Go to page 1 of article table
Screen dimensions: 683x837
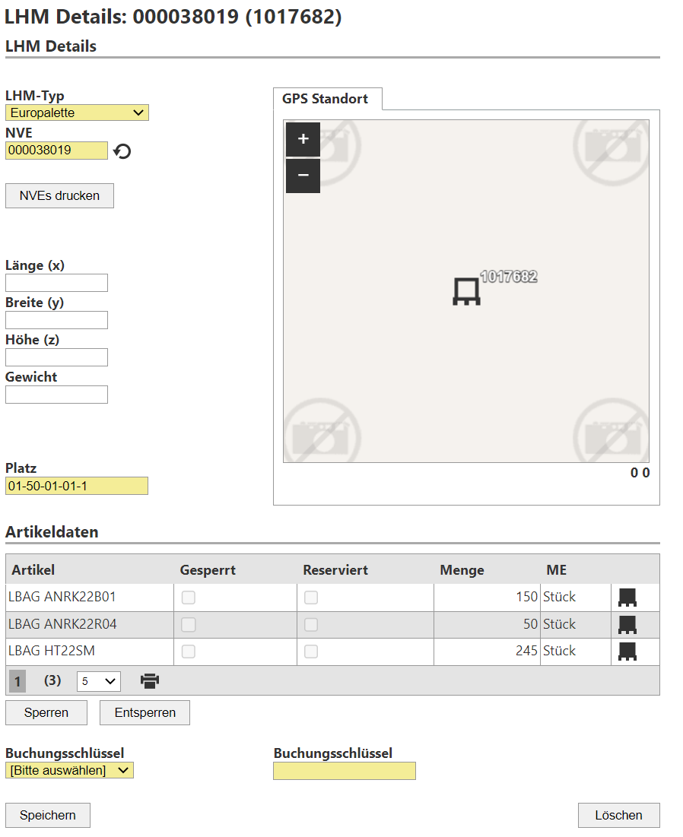coord(17,681)
